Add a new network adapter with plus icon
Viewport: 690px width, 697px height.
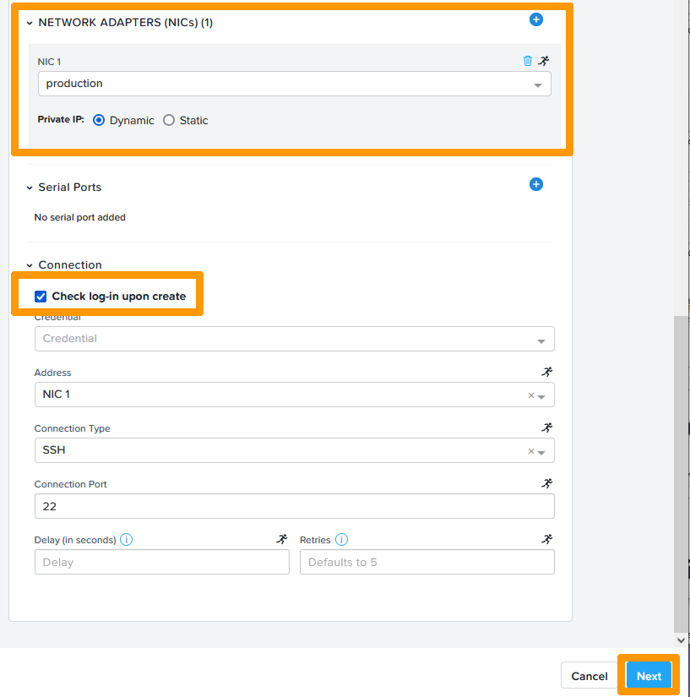coord(535,19)
